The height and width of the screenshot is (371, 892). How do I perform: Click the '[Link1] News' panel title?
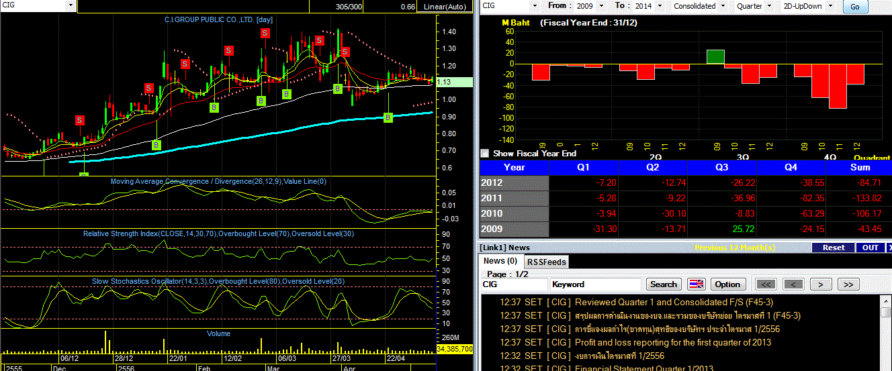click(x=505, y=248)
